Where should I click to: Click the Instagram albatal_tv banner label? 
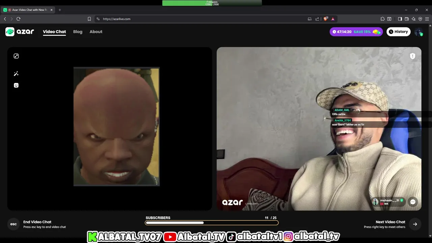(312, 237)
